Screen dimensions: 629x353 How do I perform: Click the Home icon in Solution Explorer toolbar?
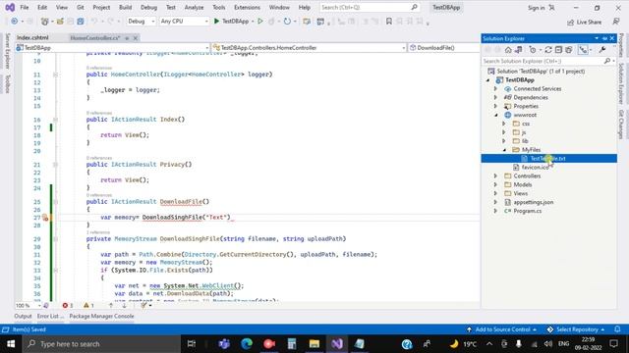click(508, 50)
